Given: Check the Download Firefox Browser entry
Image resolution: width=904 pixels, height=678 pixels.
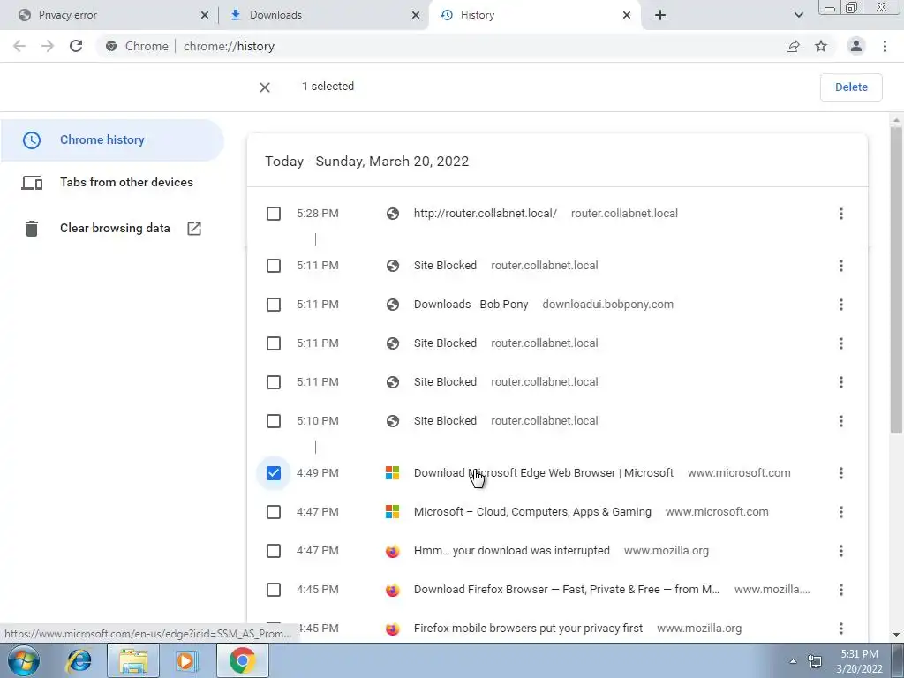Looking at the screenshot, I should click(274, 590).
